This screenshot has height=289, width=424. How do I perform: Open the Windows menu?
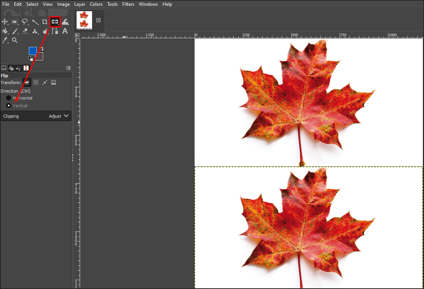pyautogui.click(x=148, y=4)
